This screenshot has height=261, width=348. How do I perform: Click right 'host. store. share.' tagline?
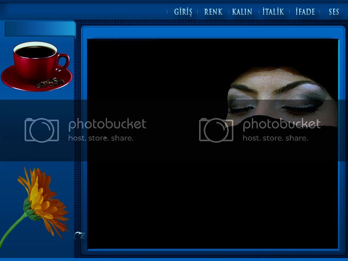point(275,138)
